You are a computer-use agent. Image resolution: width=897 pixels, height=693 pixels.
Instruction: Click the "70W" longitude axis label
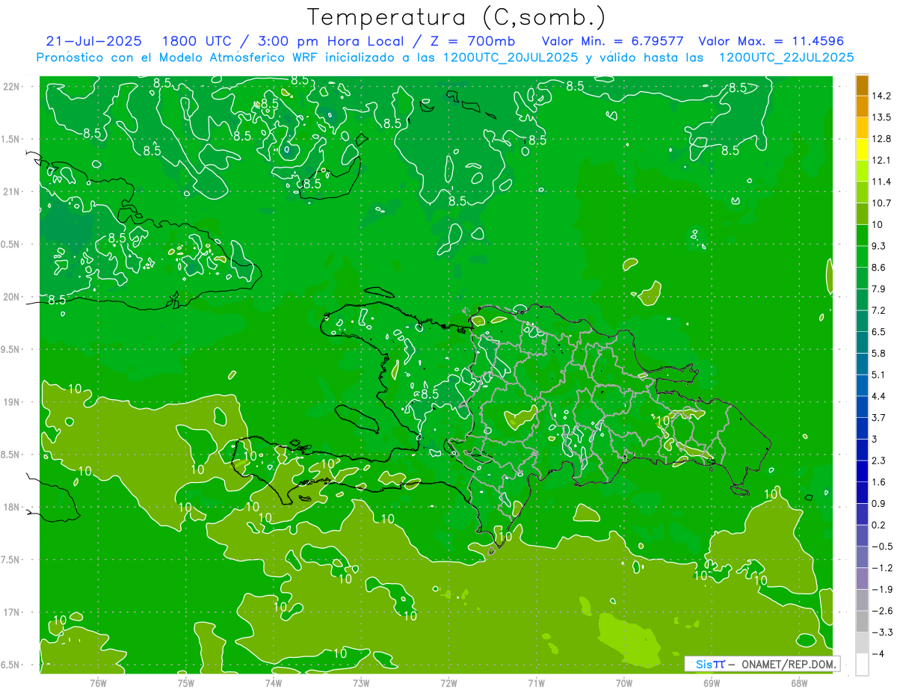(x=624, y=682)
